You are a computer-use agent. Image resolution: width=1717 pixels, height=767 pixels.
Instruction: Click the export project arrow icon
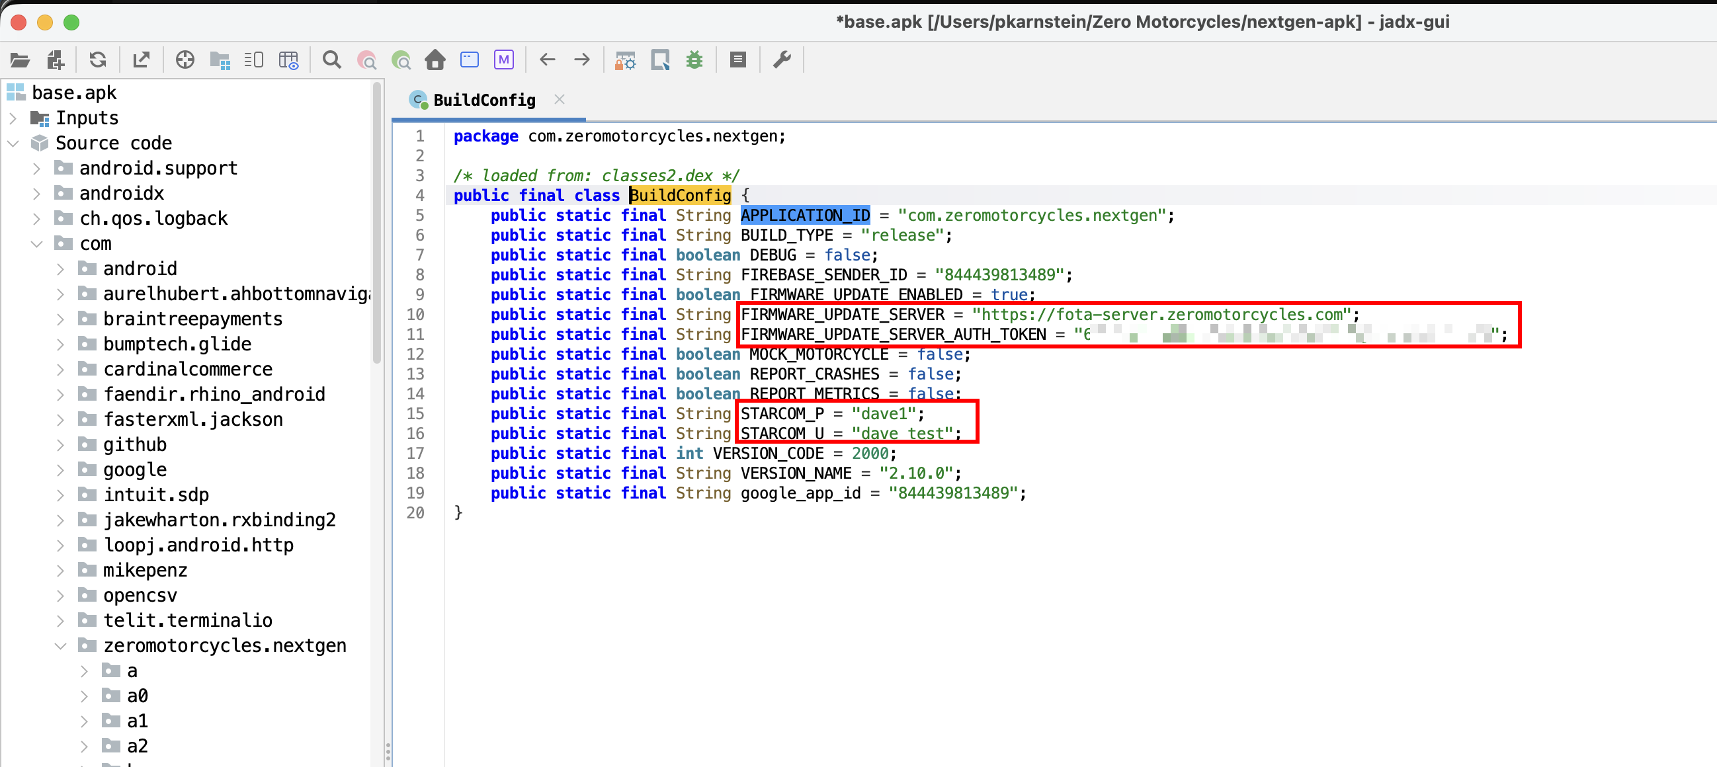(142, 61)
